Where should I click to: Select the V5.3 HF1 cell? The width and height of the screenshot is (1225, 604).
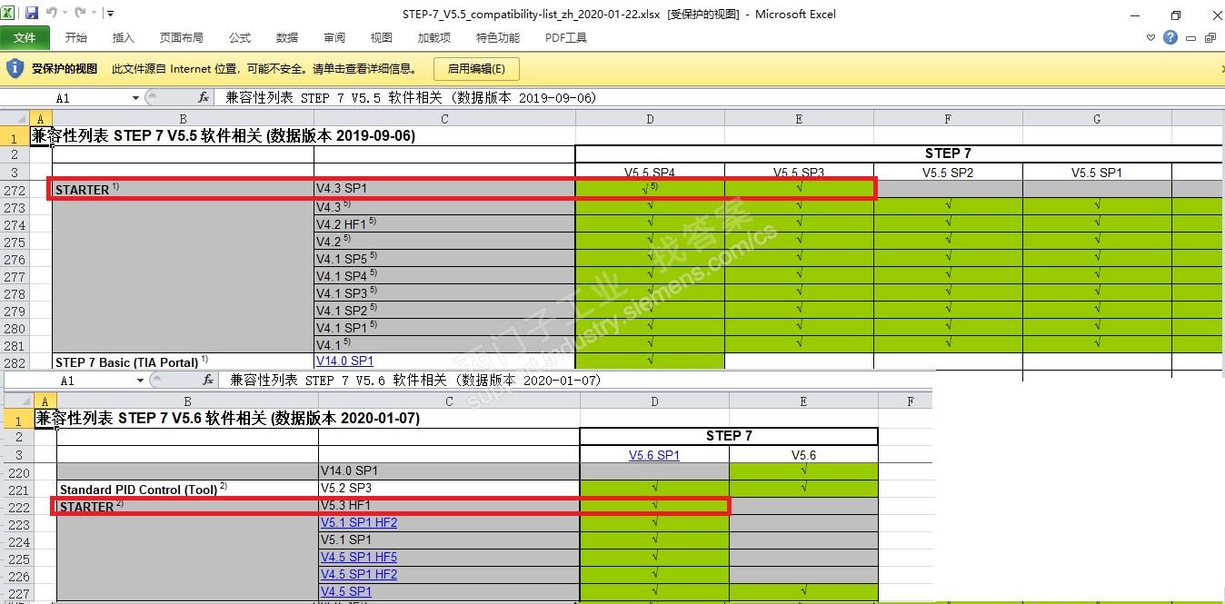(x=449, y=506)
